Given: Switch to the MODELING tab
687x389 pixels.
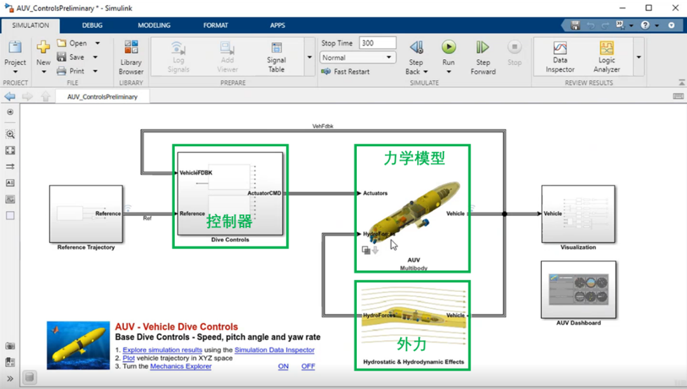Looking at the screenshot, I should (x=154, y=25).
